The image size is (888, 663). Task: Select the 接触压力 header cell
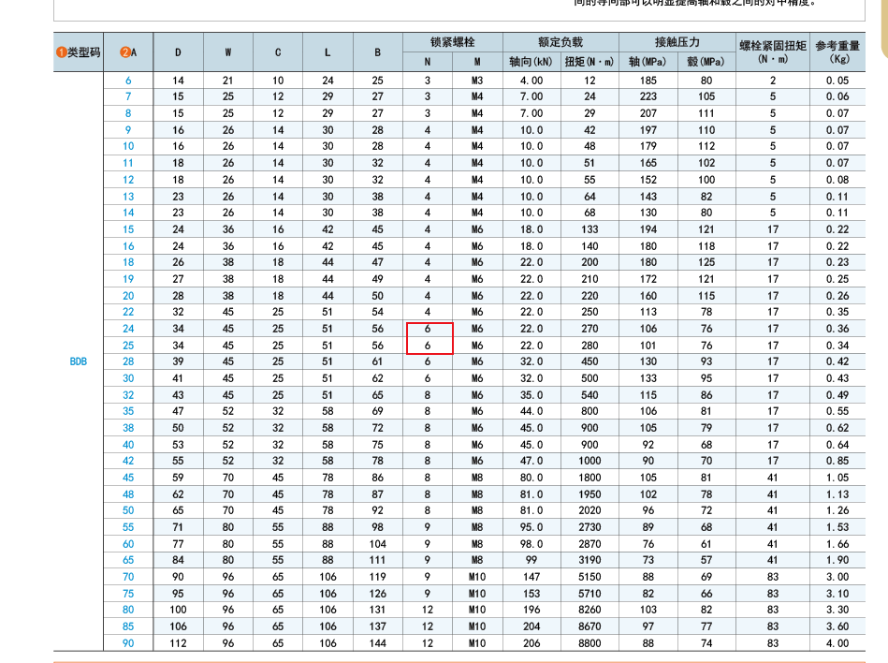(x=677, y=42)
